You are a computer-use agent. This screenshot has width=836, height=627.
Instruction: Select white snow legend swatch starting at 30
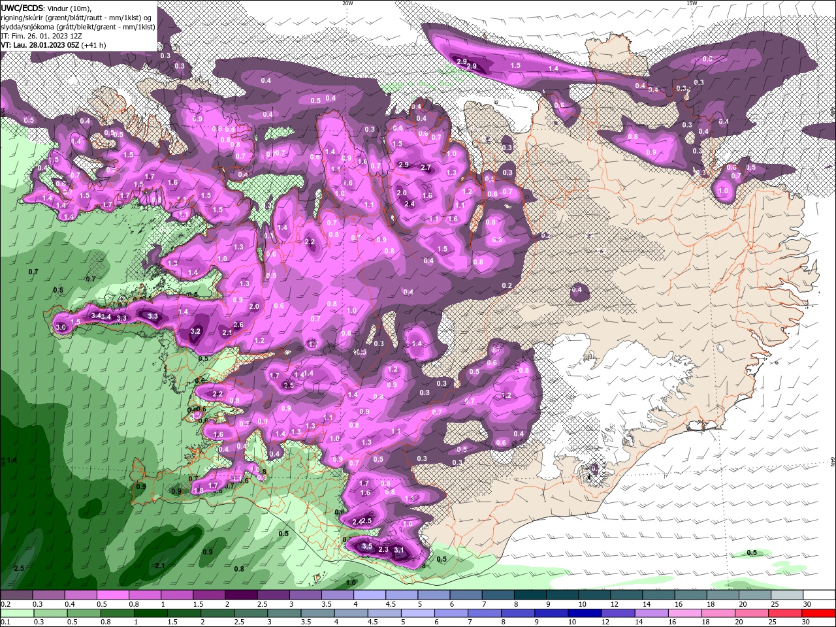tap(820, 595)
